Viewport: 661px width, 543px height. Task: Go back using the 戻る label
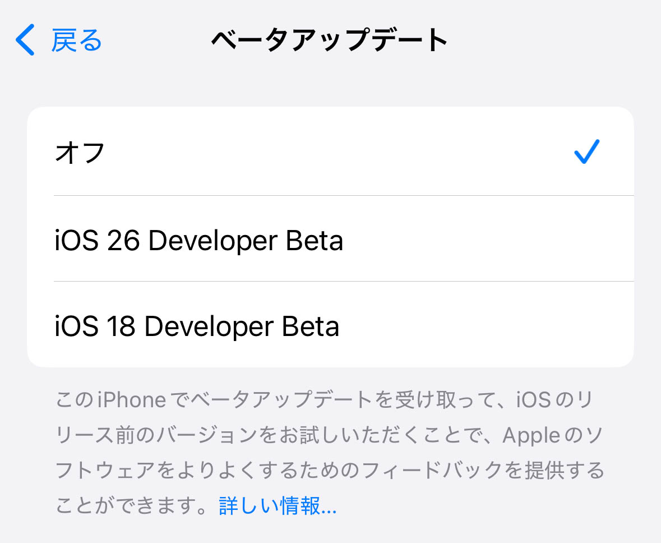tap(77, 40)
